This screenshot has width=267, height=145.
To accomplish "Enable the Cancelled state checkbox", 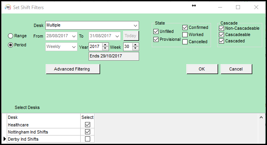I will pos(185,42).
